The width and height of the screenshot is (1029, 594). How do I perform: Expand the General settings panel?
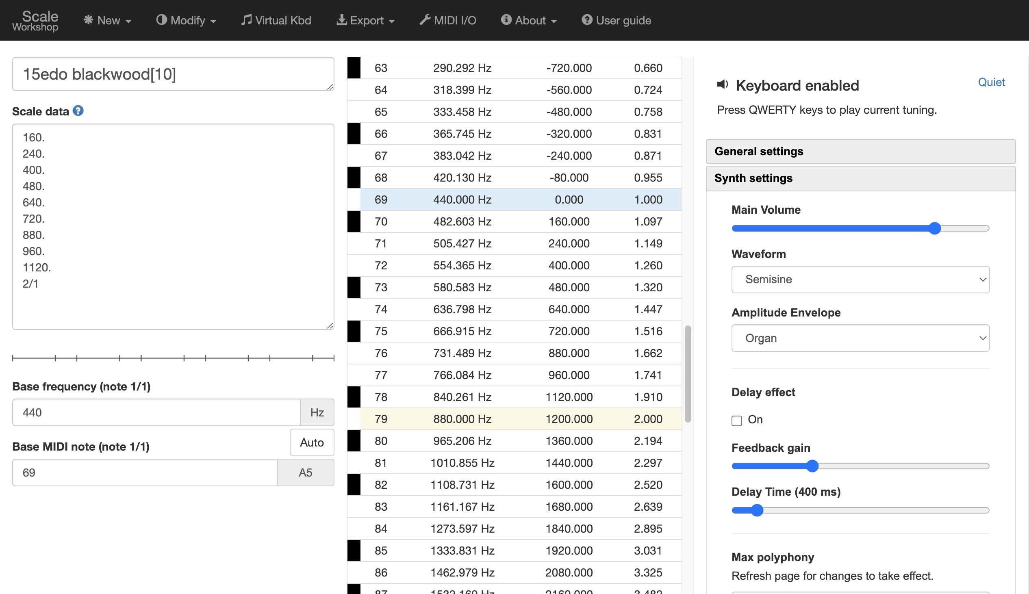(860, 152)
